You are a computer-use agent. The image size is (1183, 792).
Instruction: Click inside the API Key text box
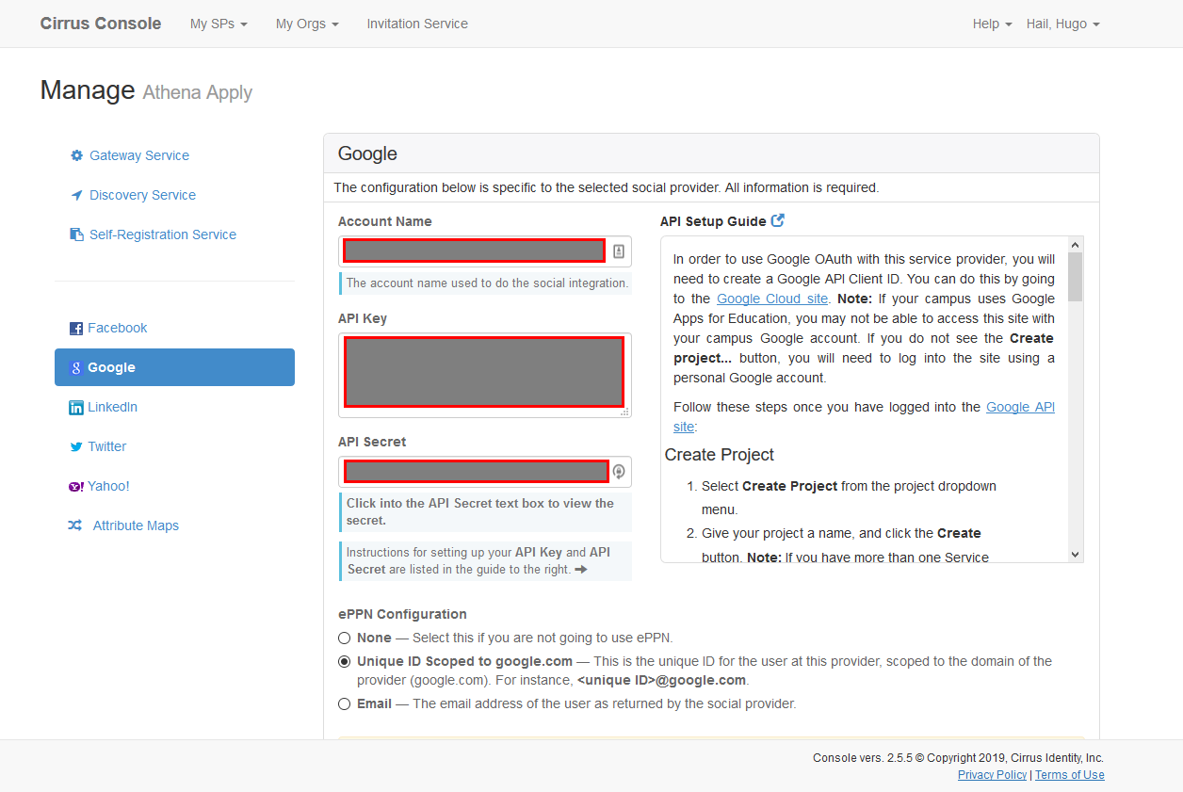tap(483, 372)
